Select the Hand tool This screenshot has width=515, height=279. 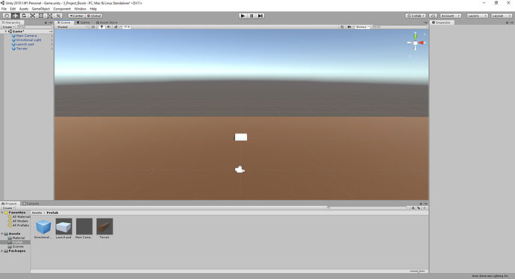7,16
